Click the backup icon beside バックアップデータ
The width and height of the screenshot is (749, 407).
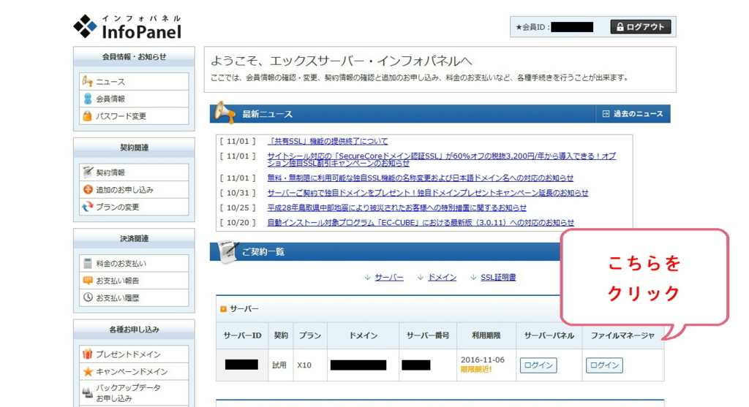(88, 392)
